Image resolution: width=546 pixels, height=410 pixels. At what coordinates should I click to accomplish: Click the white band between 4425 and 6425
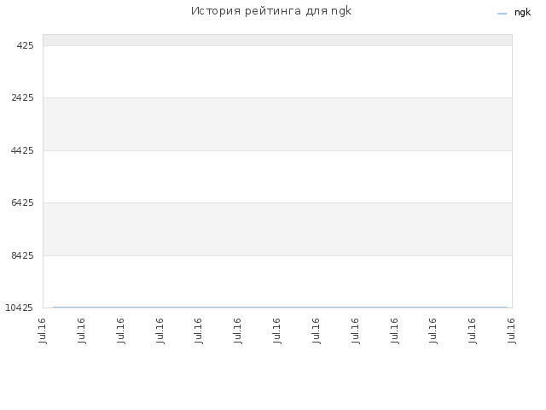277,177
